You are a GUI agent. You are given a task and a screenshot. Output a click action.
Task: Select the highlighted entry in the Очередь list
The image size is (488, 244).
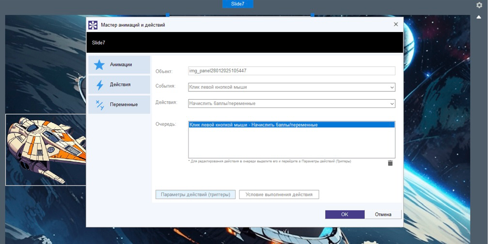click(291, 125)
